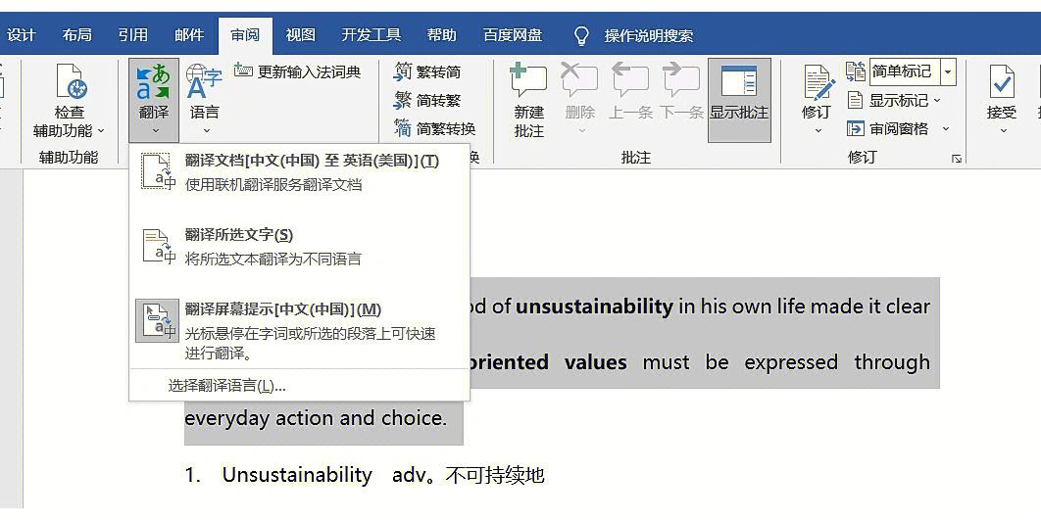1041x520 pixels.
Task: Click the markup display icon beside 简单标记
Action: (855, 71)
